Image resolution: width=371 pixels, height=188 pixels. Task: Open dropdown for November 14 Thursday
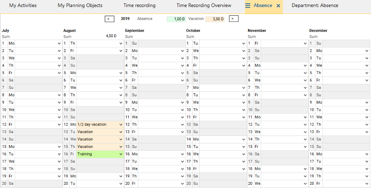click(305, 139)
